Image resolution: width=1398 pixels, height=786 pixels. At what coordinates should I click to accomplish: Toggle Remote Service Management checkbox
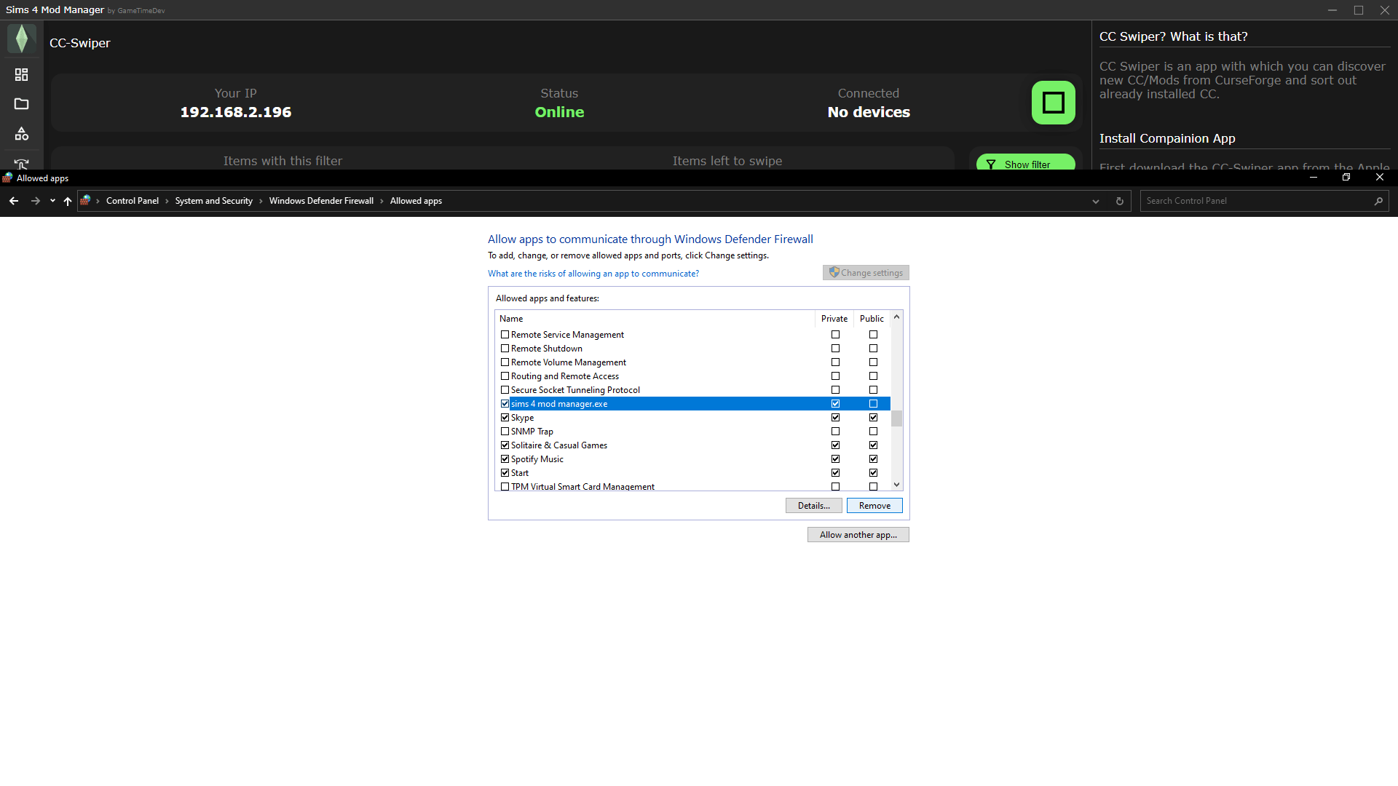point(505,335)
